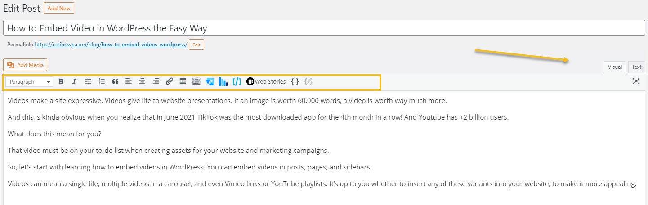Click the Add New button

pos(59,8)
